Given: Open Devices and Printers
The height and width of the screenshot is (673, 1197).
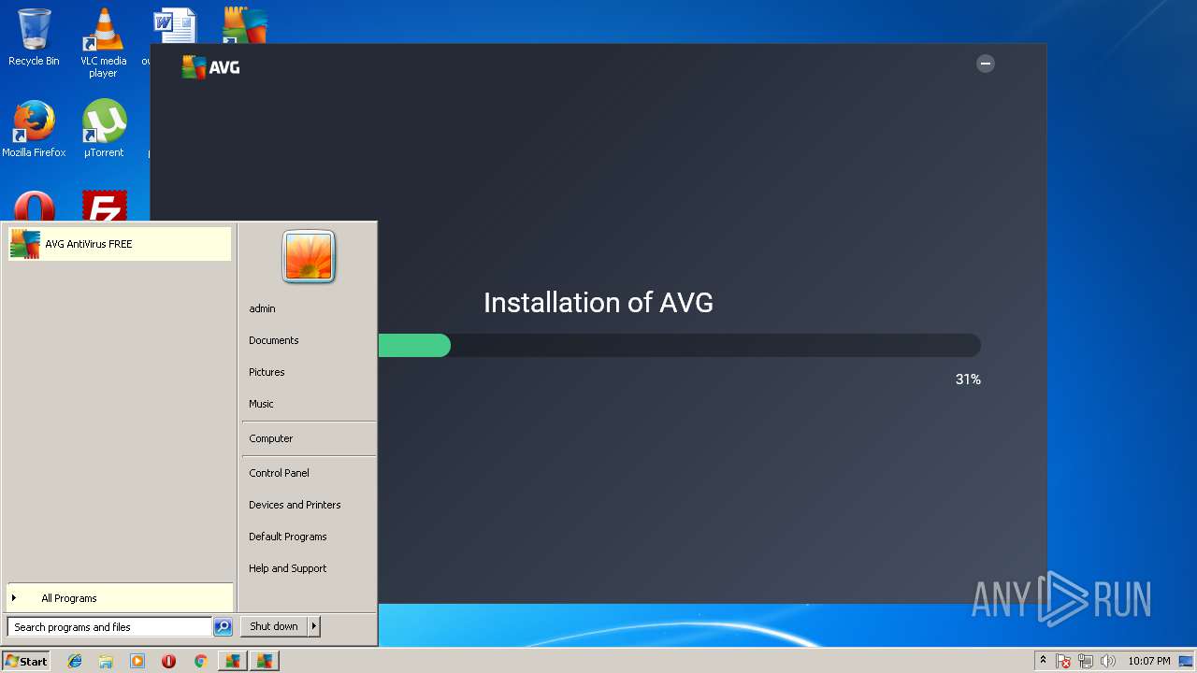Looking at the screenshot, I should (x=295, y=505).
